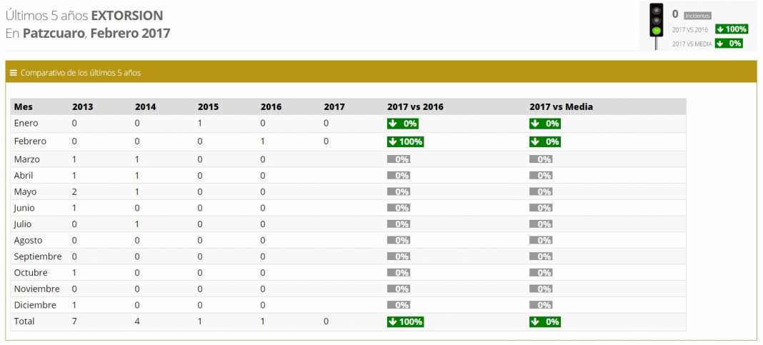Select the Diciembre row label
The height and width of the screenshot is (345, 763).
tap(34, 306)
